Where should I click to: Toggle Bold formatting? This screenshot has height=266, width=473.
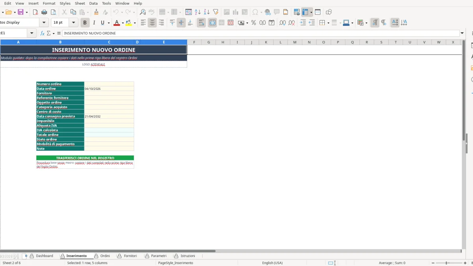(x=85, y=23)
